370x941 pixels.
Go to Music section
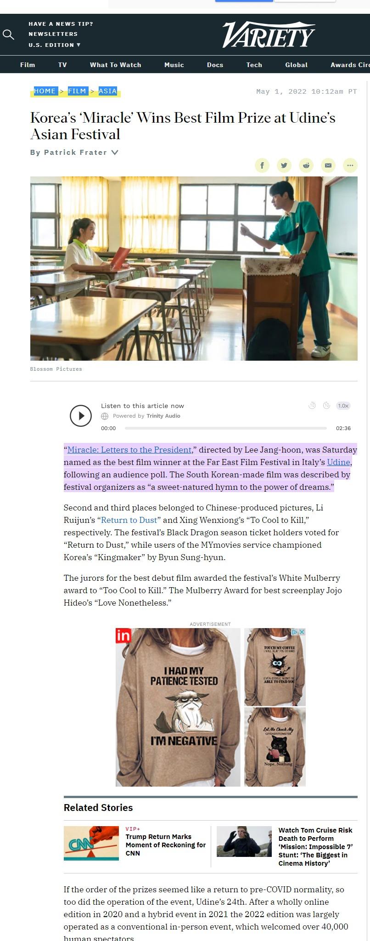tap(174, 65)
